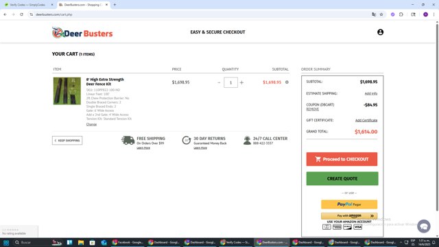439x247 pixels.
Task: Edit the quantity input field
Action: (x=230, y=82)
